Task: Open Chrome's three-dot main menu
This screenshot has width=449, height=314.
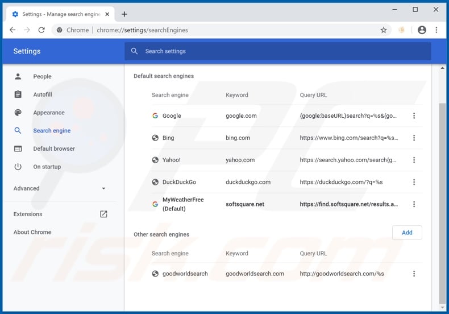Action: click(x=436, y=30)
